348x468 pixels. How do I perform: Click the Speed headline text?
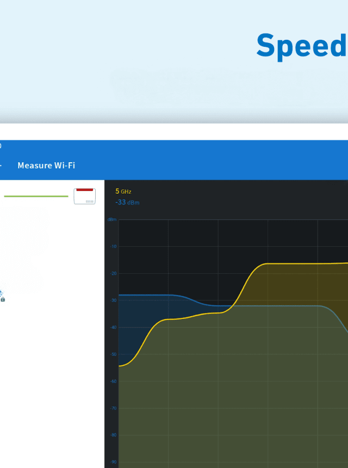click(301, 46)
